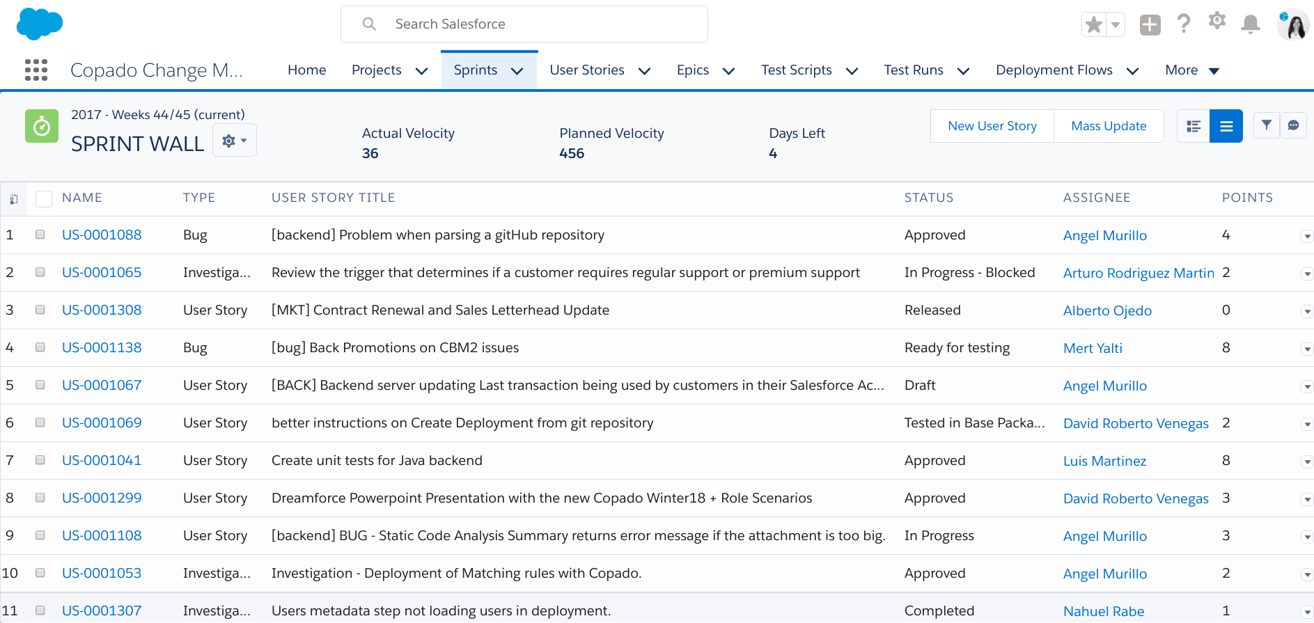Click the global actions plus icon

click(1150, 24)
